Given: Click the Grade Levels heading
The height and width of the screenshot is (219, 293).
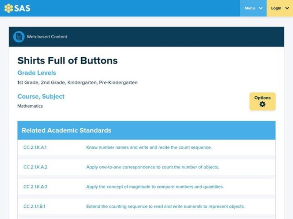Looking at the screenshot, I should 37,73.
